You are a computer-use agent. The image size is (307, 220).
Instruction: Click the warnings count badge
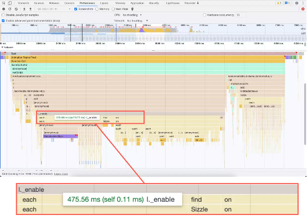tap(279, 3)
